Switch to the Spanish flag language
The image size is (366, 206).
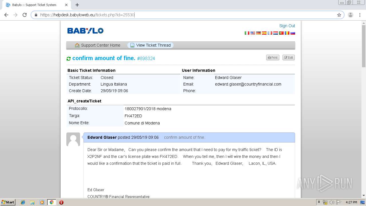tap(264, 33)
